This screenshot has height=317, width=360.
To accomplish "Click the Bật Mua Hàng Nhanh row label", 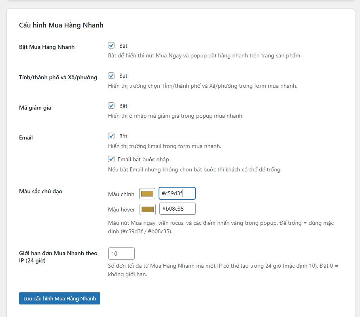I will pos(47,47).
